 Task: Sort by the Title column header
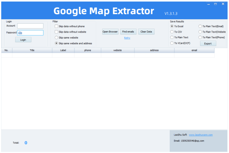point(32,50)
